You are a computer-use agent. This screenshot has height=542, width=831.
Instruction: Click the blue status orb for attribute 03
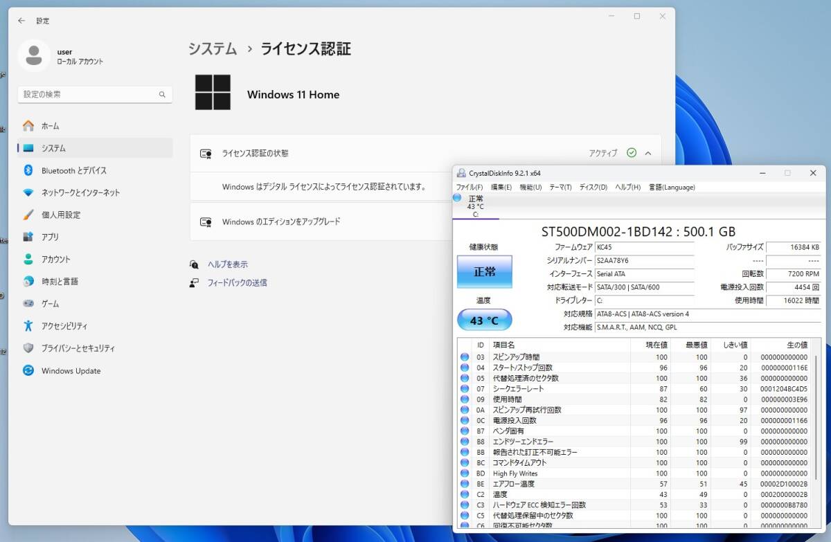pos(465,357)
